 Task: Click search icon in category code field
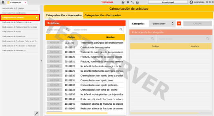(x=152, y=39)
